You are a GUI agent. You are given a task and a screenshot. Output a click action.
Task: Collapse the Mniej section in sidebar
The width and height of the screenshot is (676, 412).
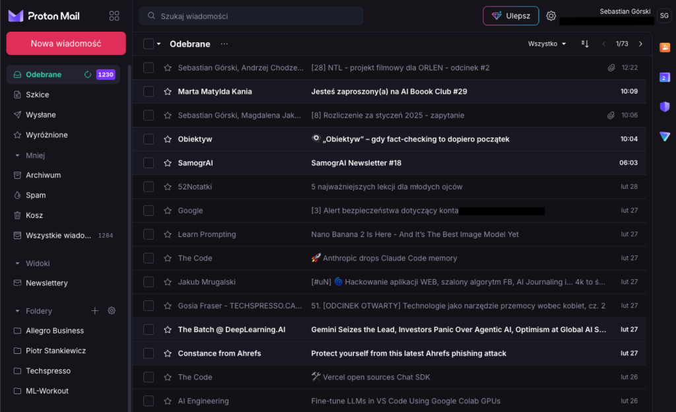(18, 156)
